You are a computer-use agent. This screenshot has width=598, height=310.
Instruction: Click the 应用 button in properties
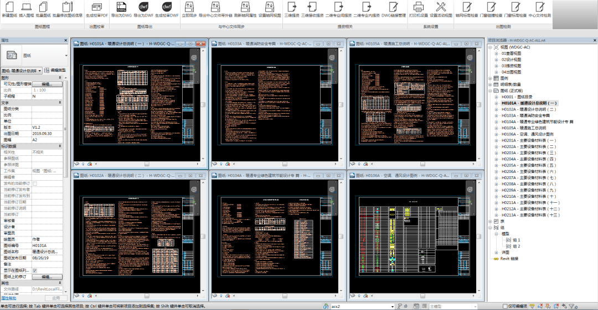56,298
